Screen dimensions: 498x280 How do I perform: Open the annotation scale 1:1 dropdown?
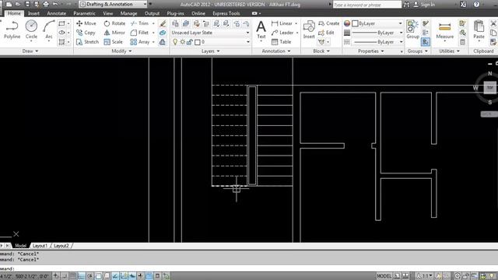pyautogui.click(x=425, y=276)
